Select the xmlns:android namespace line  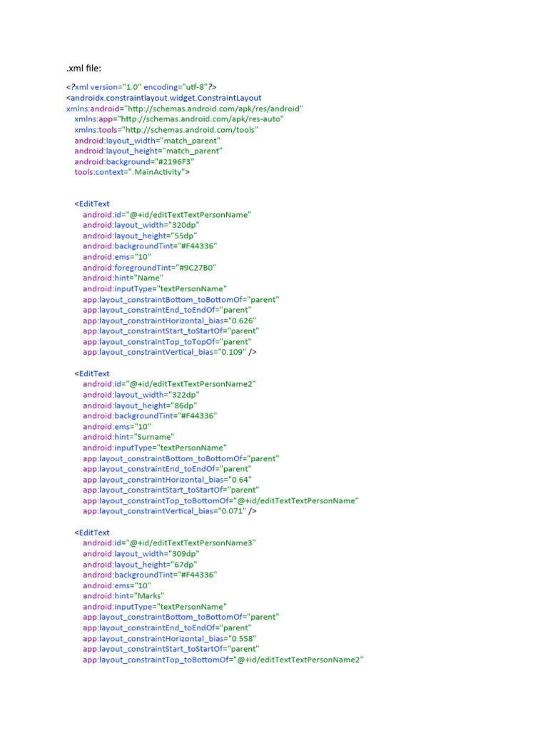tap(185, 109)
